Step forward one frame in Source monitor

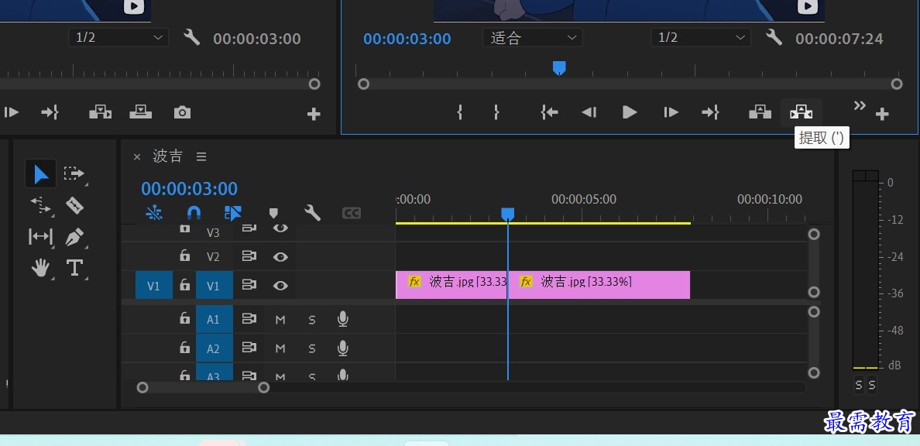11,112
